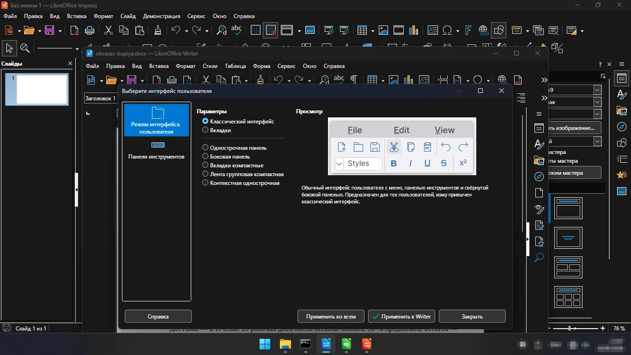Open Impress undo history dropdown arrow
631x355 pixels.
coord(186,31)
